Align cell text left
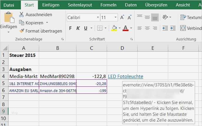The width and height of the screenshot is (202, 126). tap(140, 28)
